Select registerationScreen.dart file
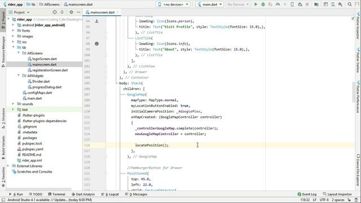Viewport: 361px width, 203px height. click(x=50, y=70)
